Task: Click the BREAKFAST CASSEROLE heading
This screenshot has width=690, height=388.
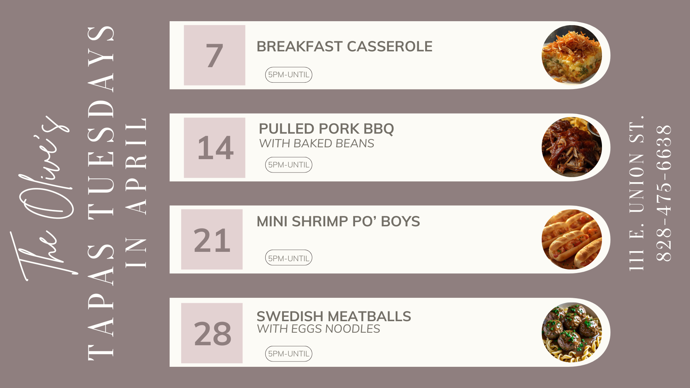Action: (x=344, y=47)
